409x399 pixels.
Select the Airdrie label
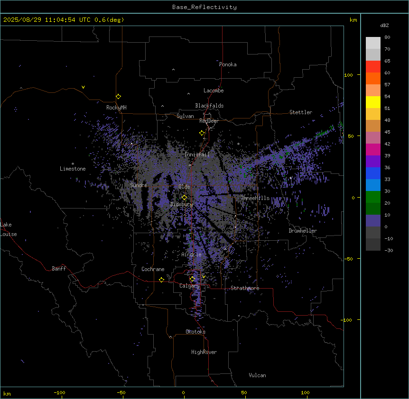(192, 254)
